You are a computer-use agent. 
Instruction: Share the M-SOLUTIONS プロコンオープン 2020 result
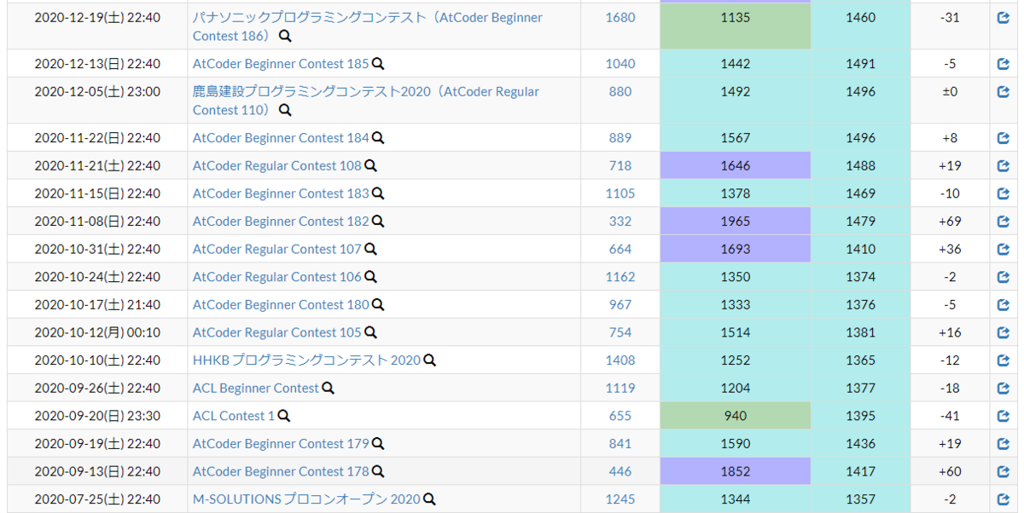coord(1004,499)
